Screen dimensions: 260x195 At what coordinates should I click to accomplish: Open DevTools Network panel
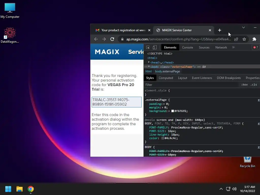click(x=221, y=47)
